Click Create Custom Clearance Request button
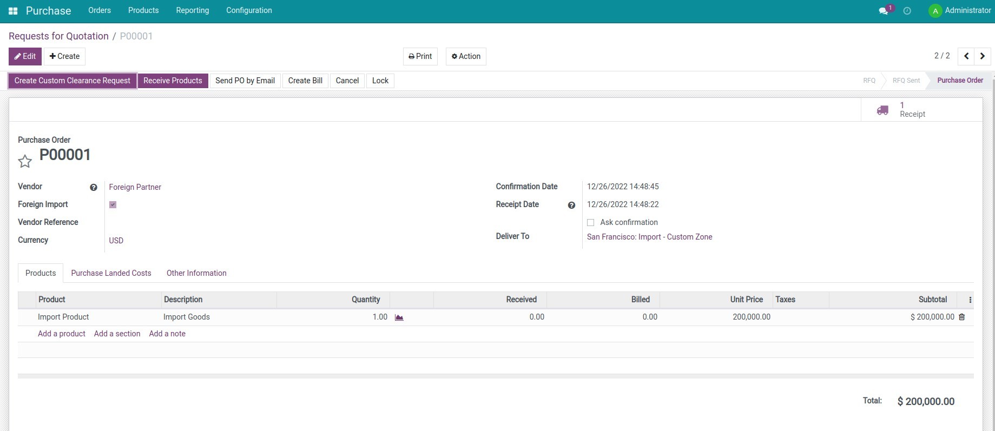 coord(73,81)
